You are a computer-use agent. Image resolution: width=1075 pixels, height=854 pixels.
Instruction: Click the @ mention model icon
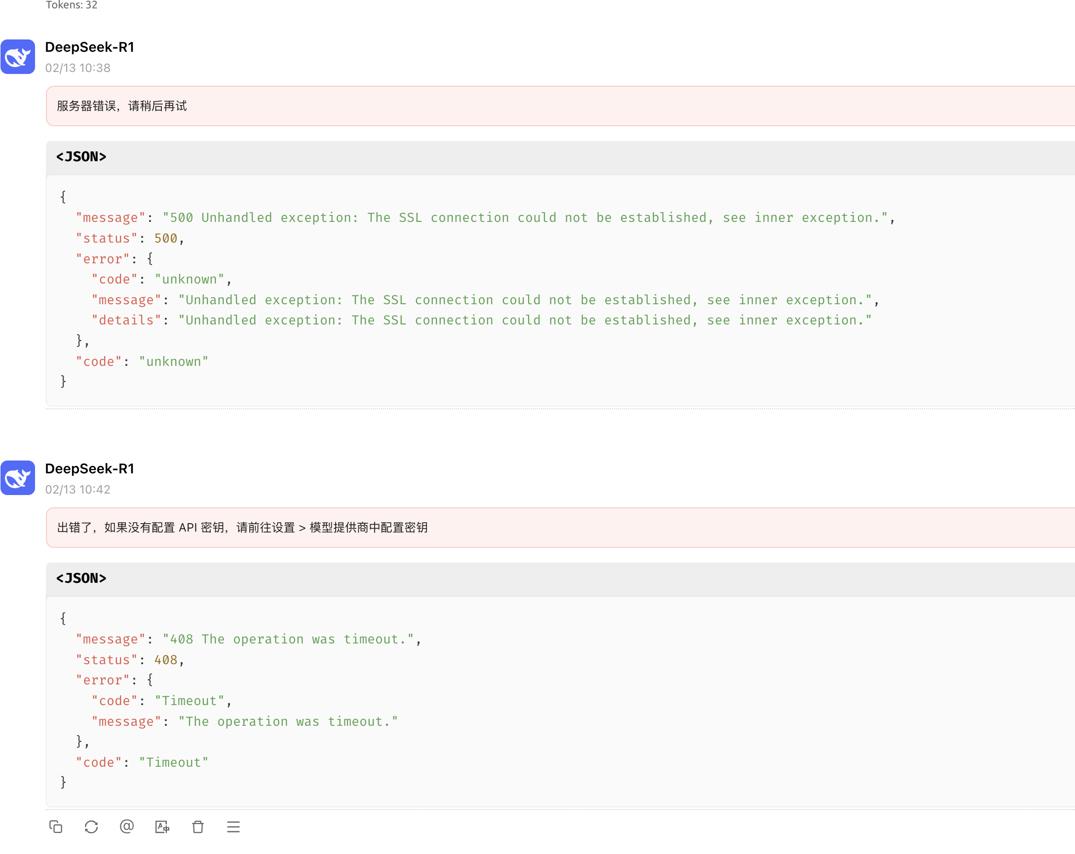[127, 826]
